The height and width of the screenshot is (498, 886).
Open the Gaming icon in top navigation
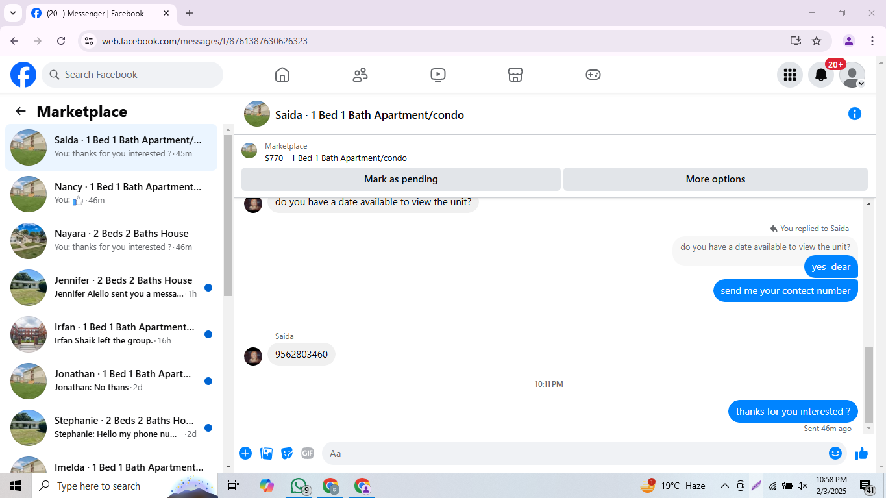593,75
